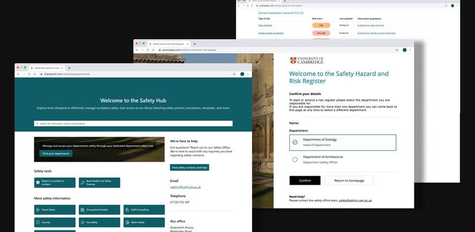Click the General workplace hazards (12/12) heading
This screenshot has height=232, width=475.
(281, 13)
